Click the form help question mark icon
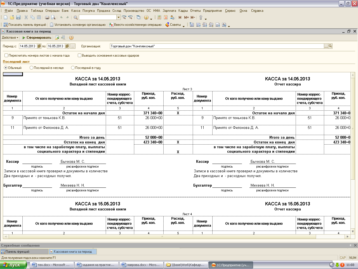 [71, 38]
